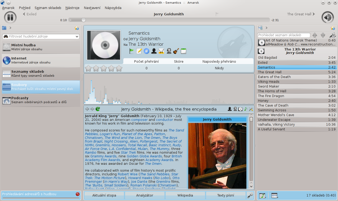The image size is (338, 201).
Task: Click the bookmark star in media sources panel
Action: pos(77,28)
